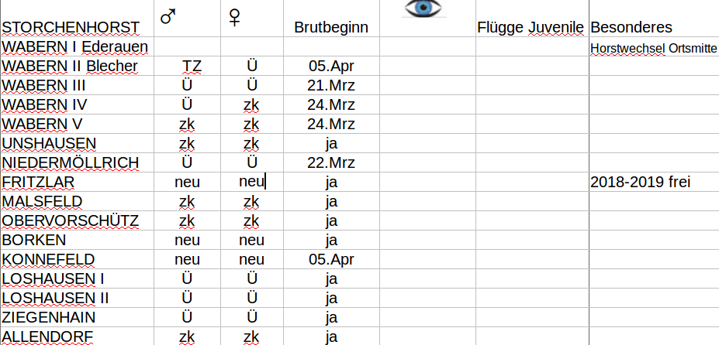Select the Flügge Juvenile header cell

pos(532,19)
